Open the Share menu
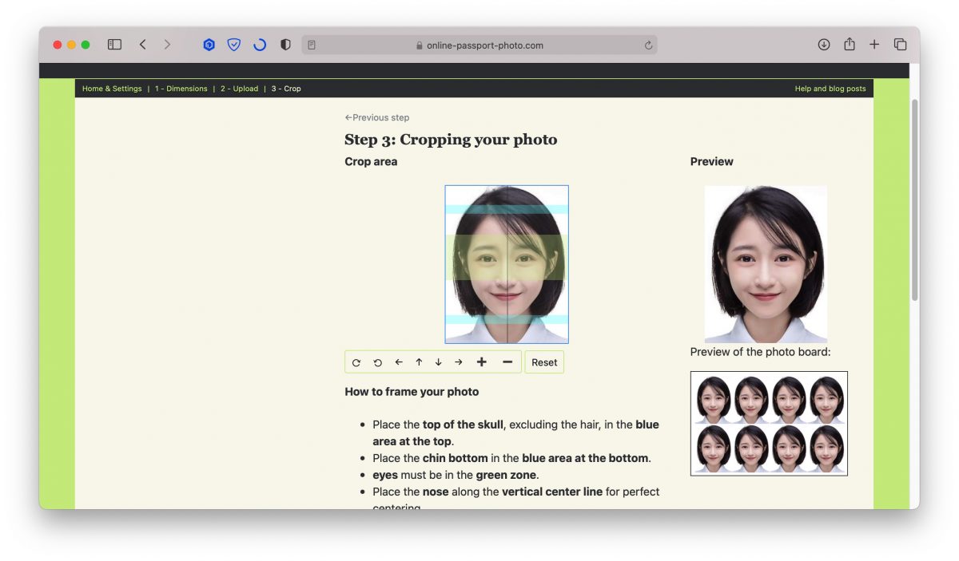The image size is (959, 561). click(850, 44)
